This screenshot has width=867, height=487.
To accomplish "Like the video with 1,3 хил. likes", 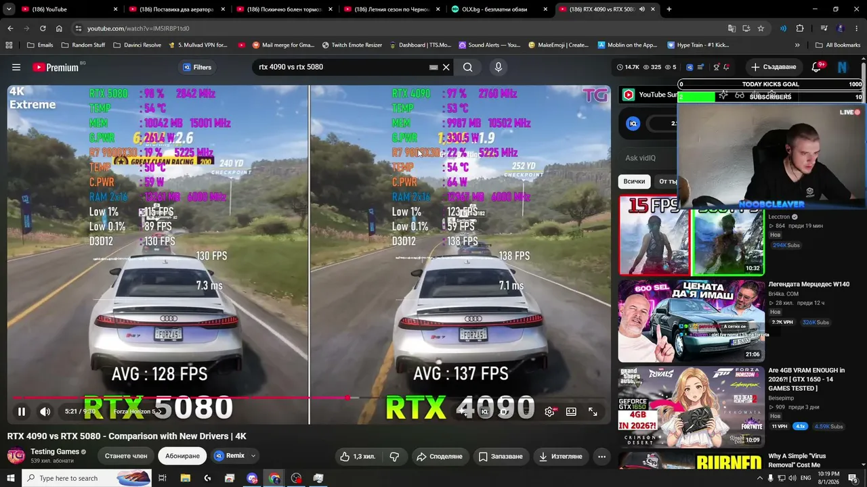I will (358, 457).
